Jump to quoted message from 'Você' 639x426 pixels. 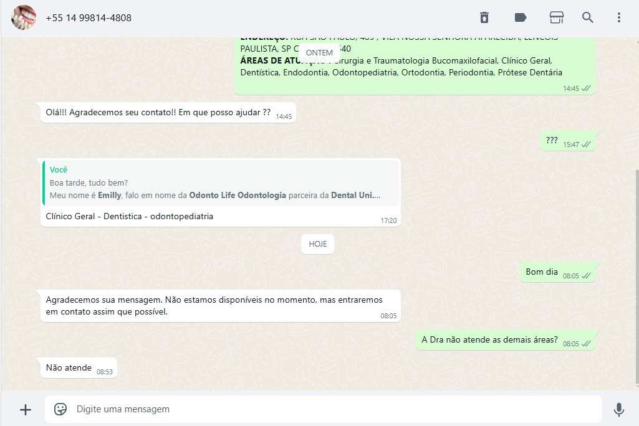click(221, 182)
